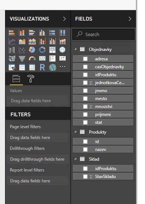This screenshot has width=145, height=204.
Task: Collapse the Objednavky table
Action: coord(75,49)
